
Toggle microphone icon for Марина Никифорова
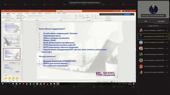167,42
